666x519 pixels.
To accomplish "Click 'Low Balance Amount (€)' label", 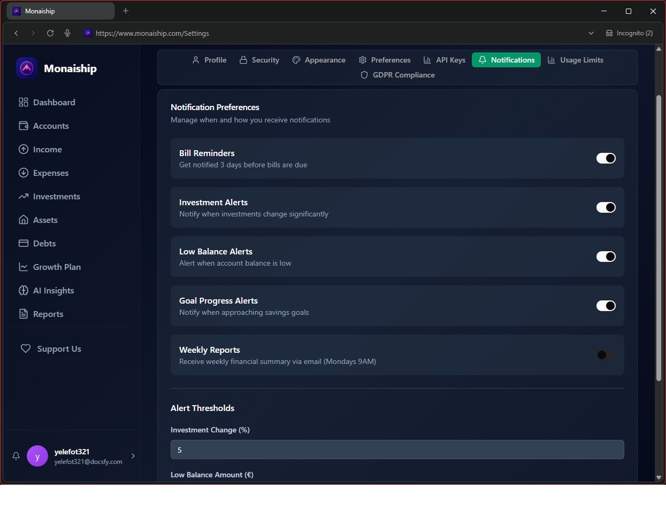I will click(x=212, y=475).
